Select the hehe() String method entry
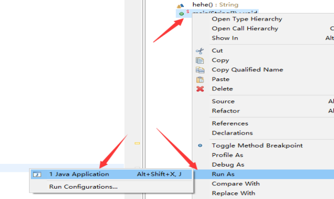Screen dimensions: 334x199 point(215,5)
